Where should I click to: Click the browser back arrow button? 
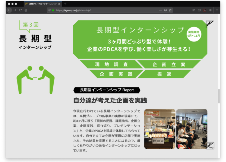point(9,10)
